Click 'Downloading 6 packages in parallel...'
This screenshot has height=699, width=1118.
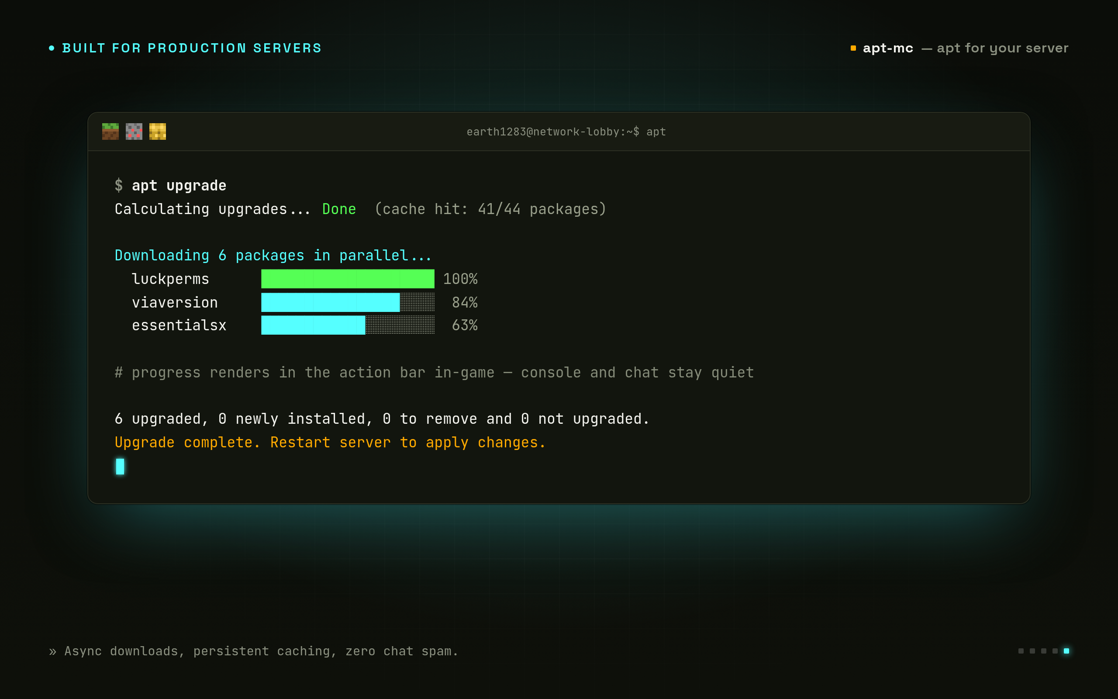tap(273, 255)
